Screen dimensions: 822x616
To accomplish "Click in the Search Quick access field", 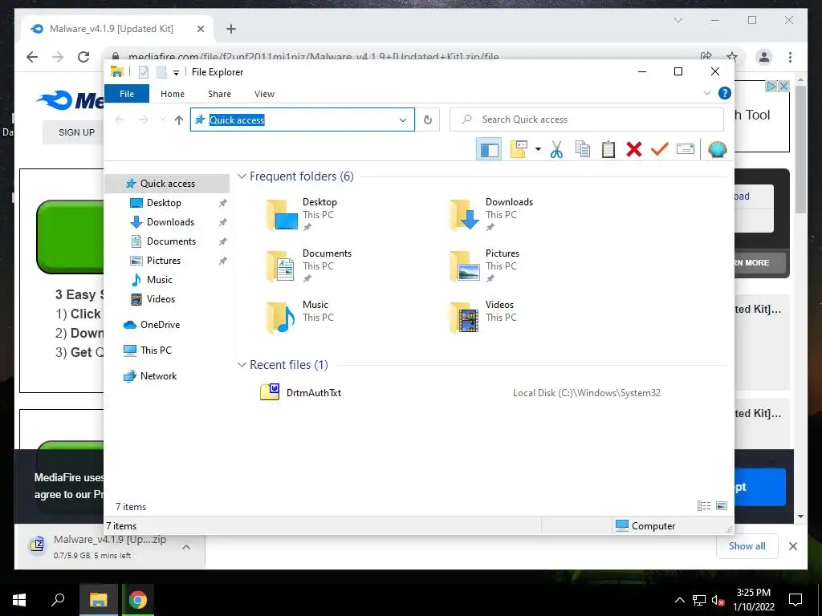I will click(x=587, y=120).
